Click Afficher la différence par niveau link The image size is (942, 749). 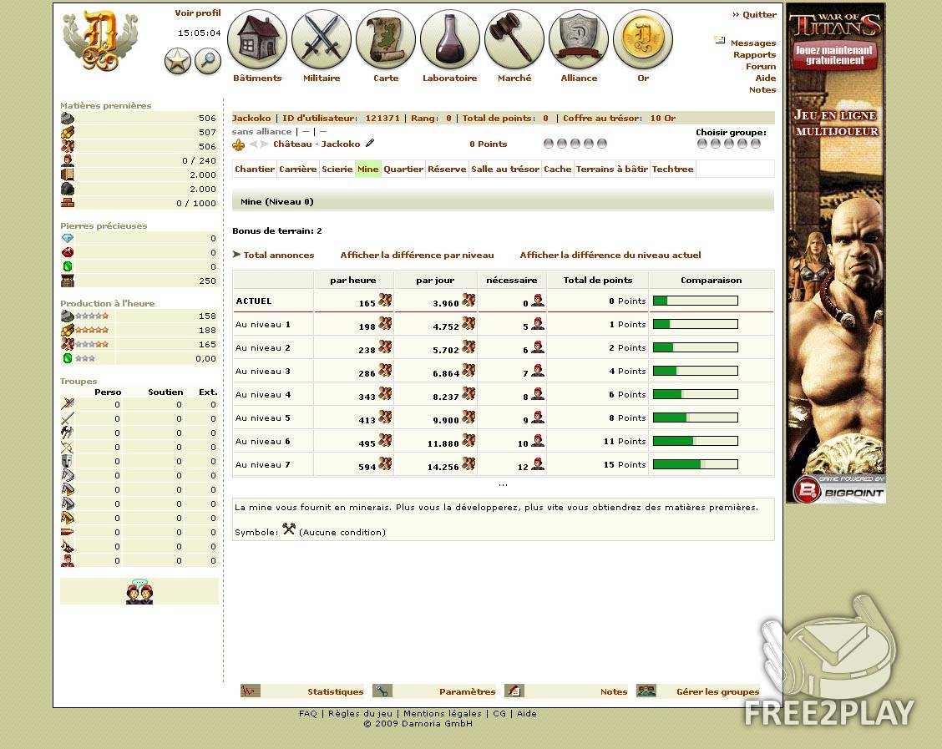(x=417, y=255)
